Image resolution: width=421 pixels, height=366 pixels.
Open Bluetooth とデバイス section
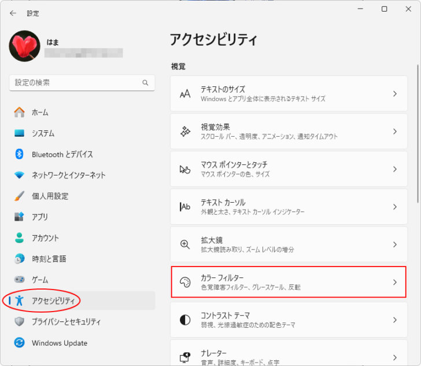click(82, 154)
